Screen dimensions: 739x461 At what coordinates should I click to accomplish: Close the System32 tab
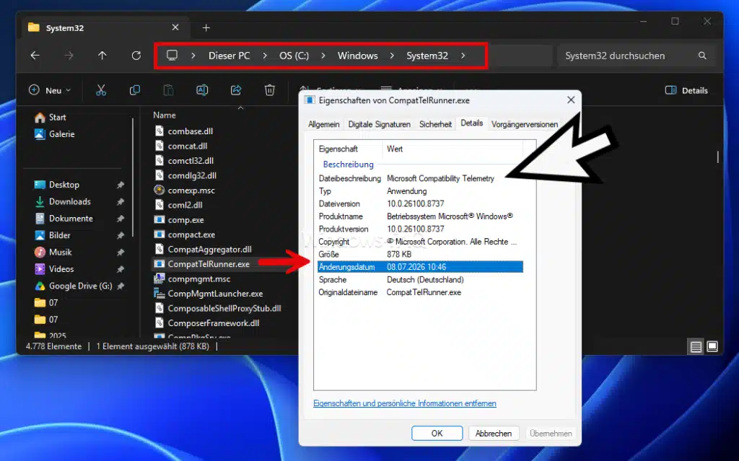tap(175, 27)
